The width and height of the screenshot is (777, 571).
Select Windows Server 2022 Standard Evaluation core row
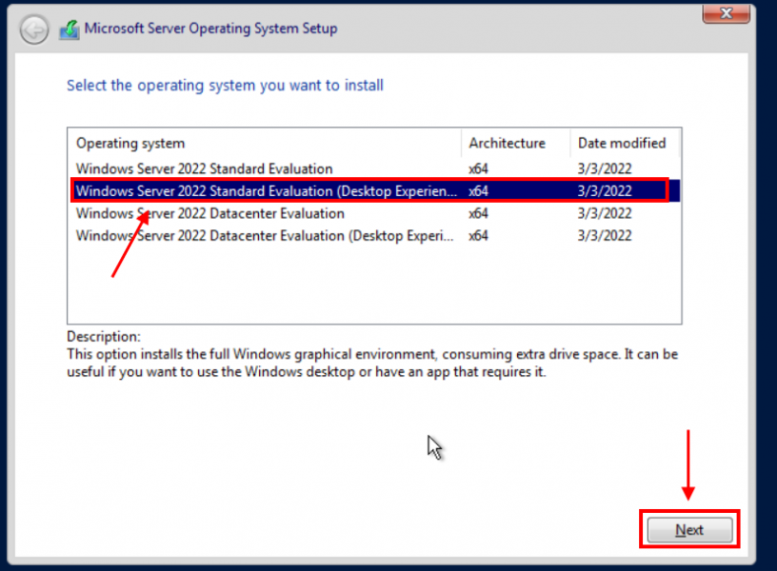pyautogui.click(x=374, y=168)
